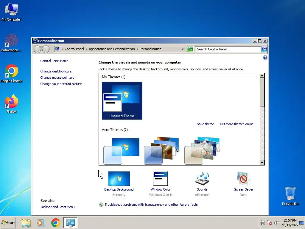
Task: Select the third Aero theme with flowers
Action: pyautogui.click(x=202, y=151)
